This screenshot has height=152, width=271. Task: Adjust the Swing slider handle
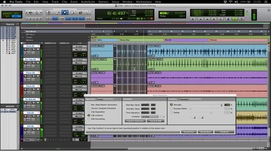click(211, 113)
